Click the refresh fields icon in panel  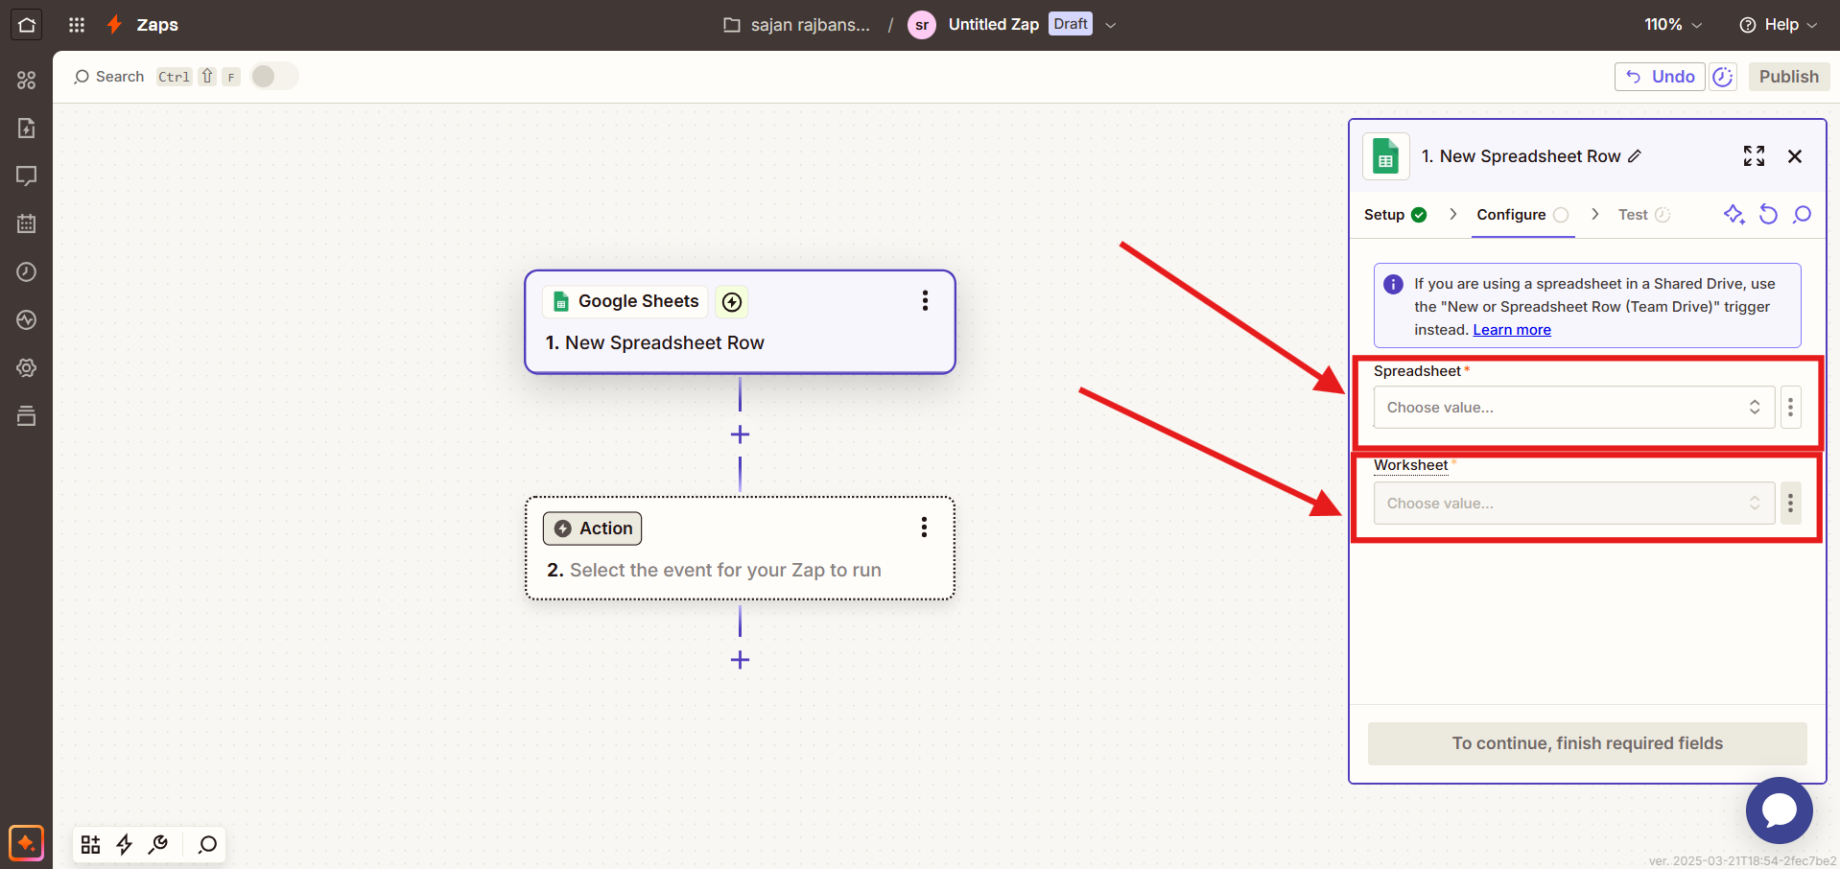coord(1768,214)
